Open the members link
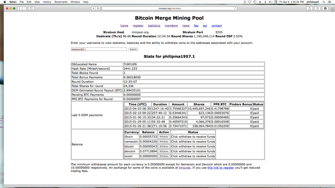Viewport: 335px width, 188px height. point(171,25)
